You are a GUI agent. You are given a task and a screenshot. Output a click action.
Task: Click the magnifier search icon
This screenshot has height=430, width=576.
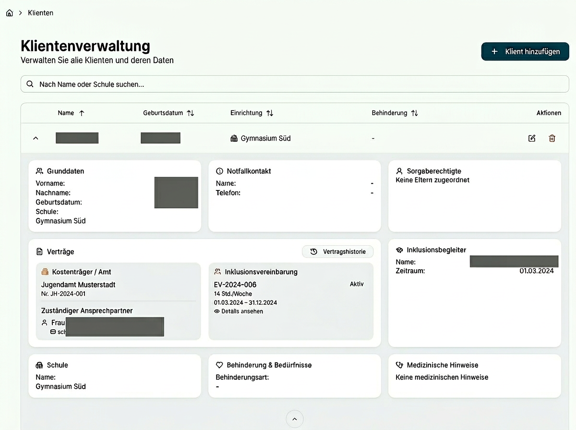pyautogui.click(x=30, y=84)
